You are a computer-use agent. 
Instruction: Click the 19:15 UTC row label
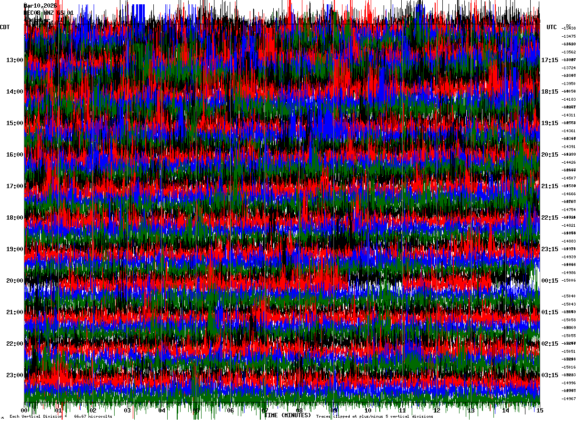tap(550, 123)
